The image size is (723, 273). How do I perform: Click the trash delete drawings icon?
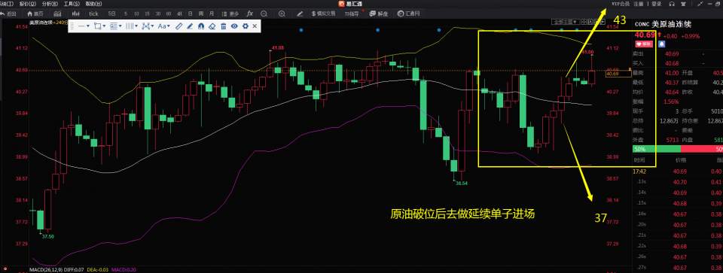click(x=223, y=26)
